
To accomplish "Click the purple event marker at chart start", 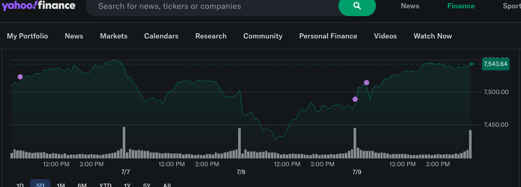I will (x=20, y=77).
